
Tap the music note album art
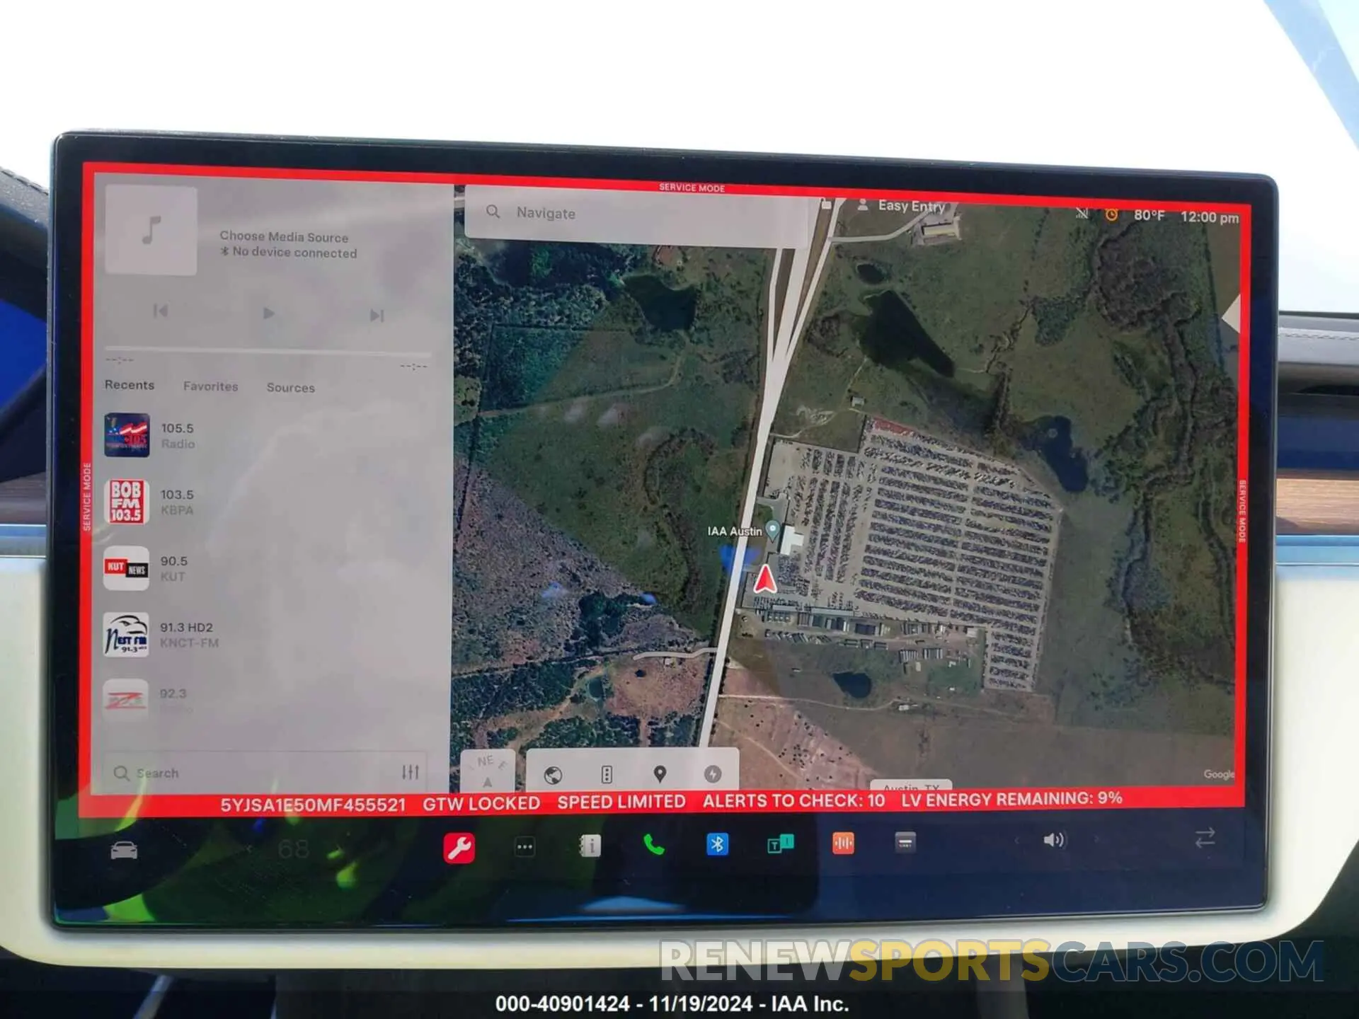tap(151, 230)
